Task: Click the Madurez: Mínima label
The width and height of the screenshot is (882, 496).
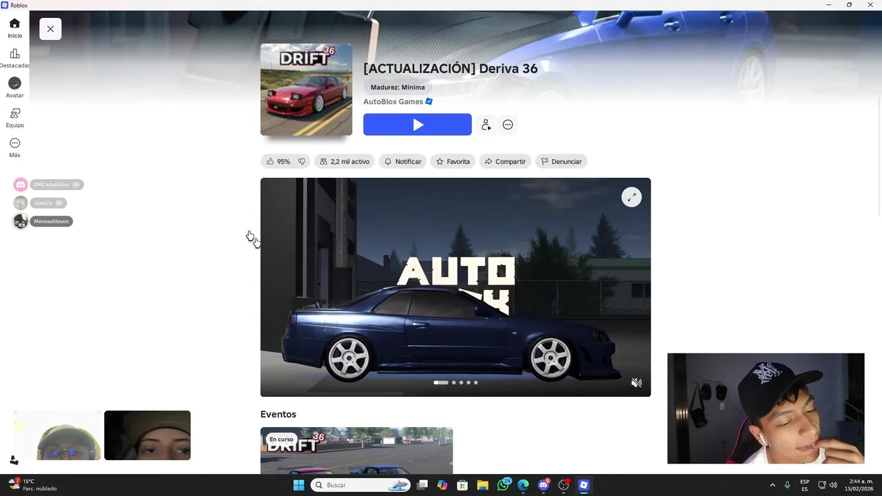Action: click(x=398, y=87)
